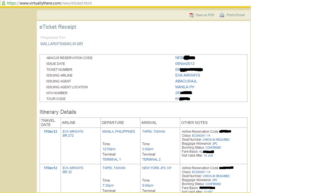Screen dimensions: 322x193
Task: Select the eTicket Receipt heading
Action: (x=58, y=27)
